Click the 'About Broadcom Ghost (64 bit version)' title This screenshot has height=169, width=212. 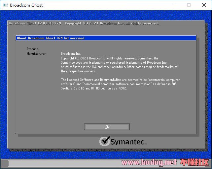(51, 38)
